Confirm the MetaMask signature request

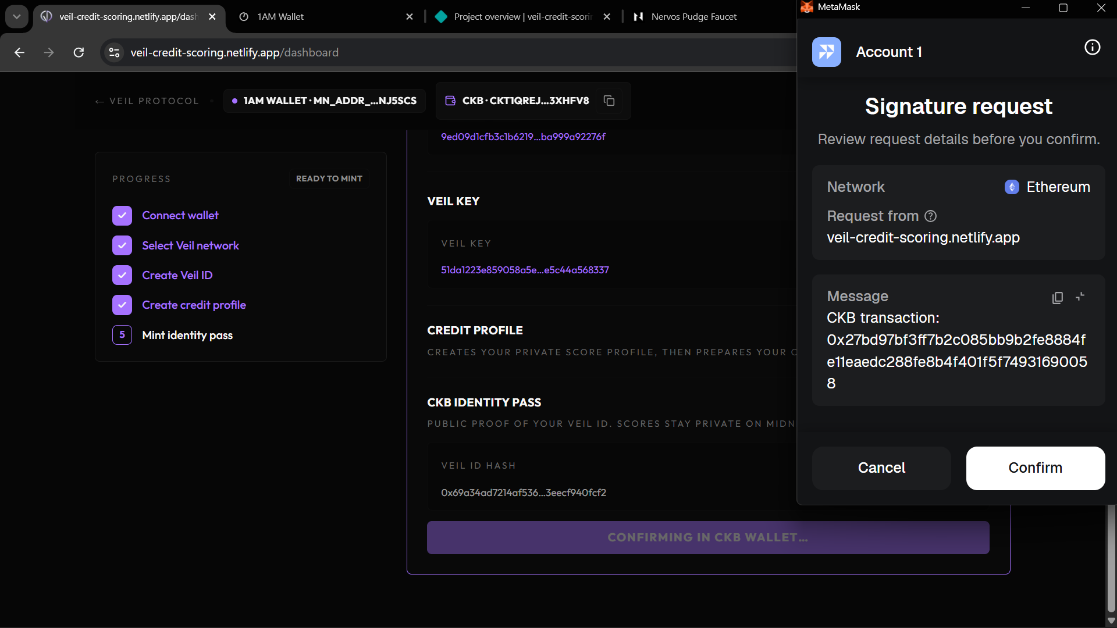coord(1035,468)
